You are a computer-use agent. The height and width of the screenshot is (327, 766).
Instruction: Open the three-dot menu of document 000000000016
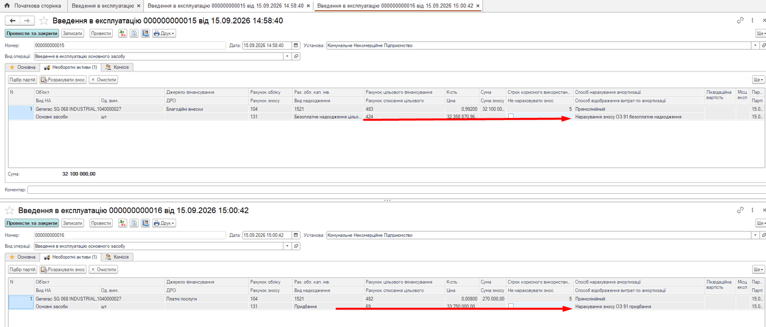pyautogui.click(x=753, y=210)
